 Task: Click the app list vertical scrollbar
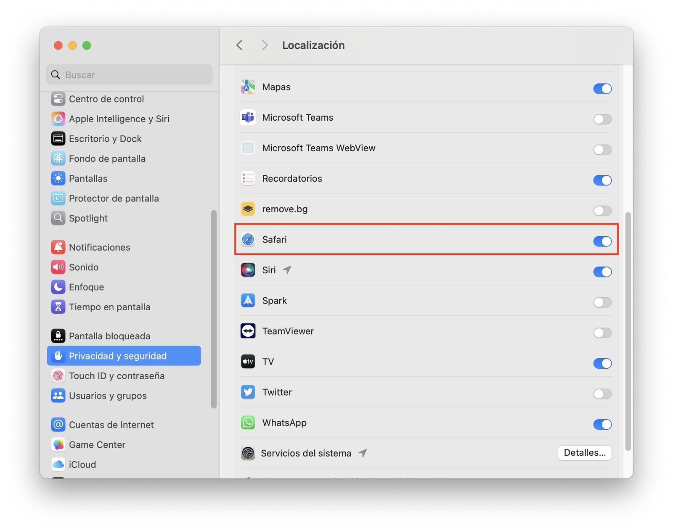point(628,331)
